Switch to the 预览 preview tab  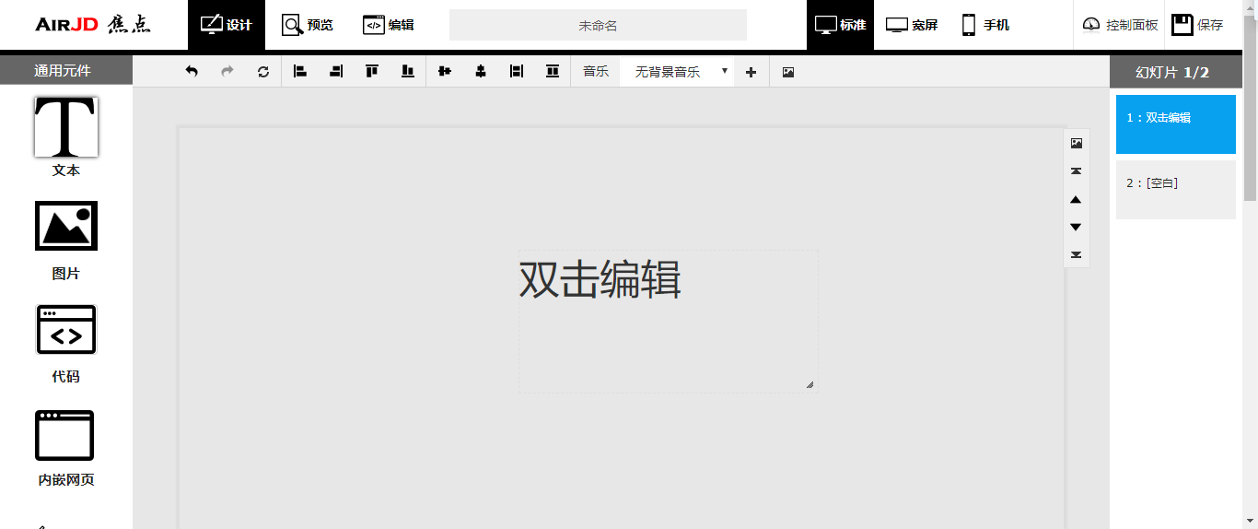pyautogui.click(x=308, y=25)
